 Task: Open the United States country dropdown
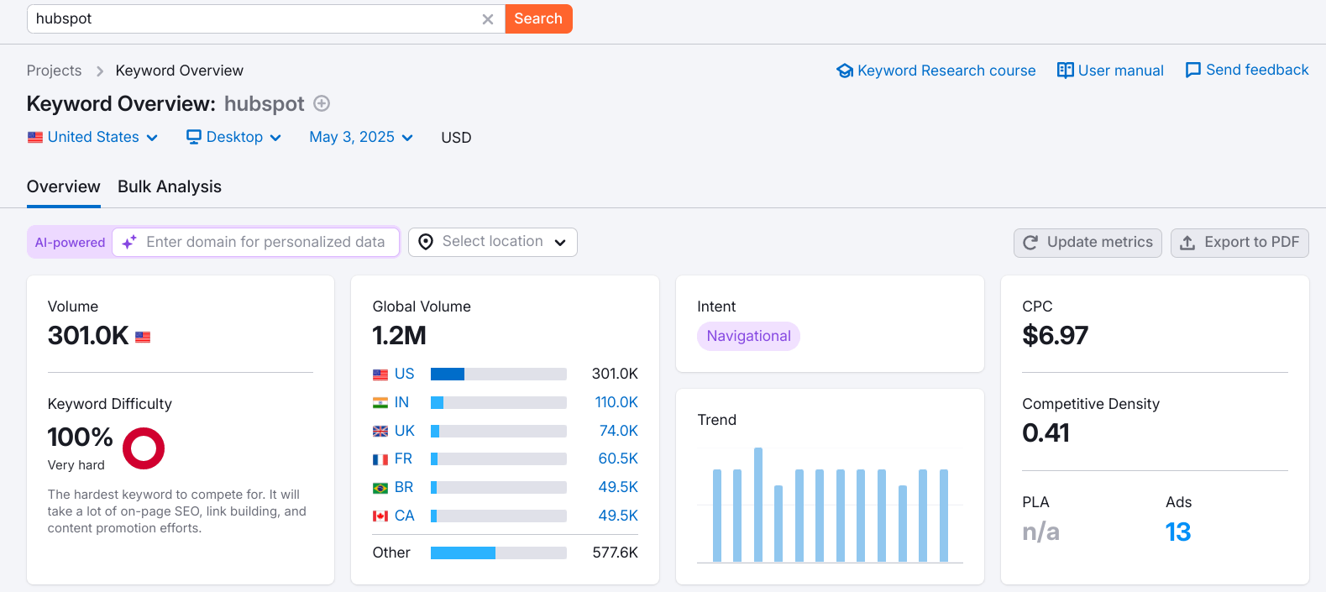(x=92, y=137)
